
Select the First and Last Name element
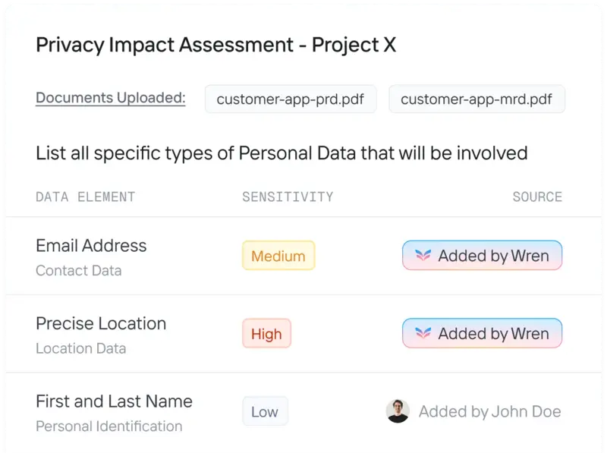(115, 401)
